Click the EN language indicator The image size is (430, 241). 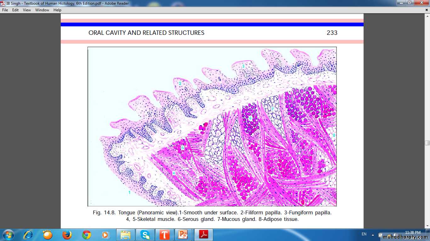coord(364,234)
